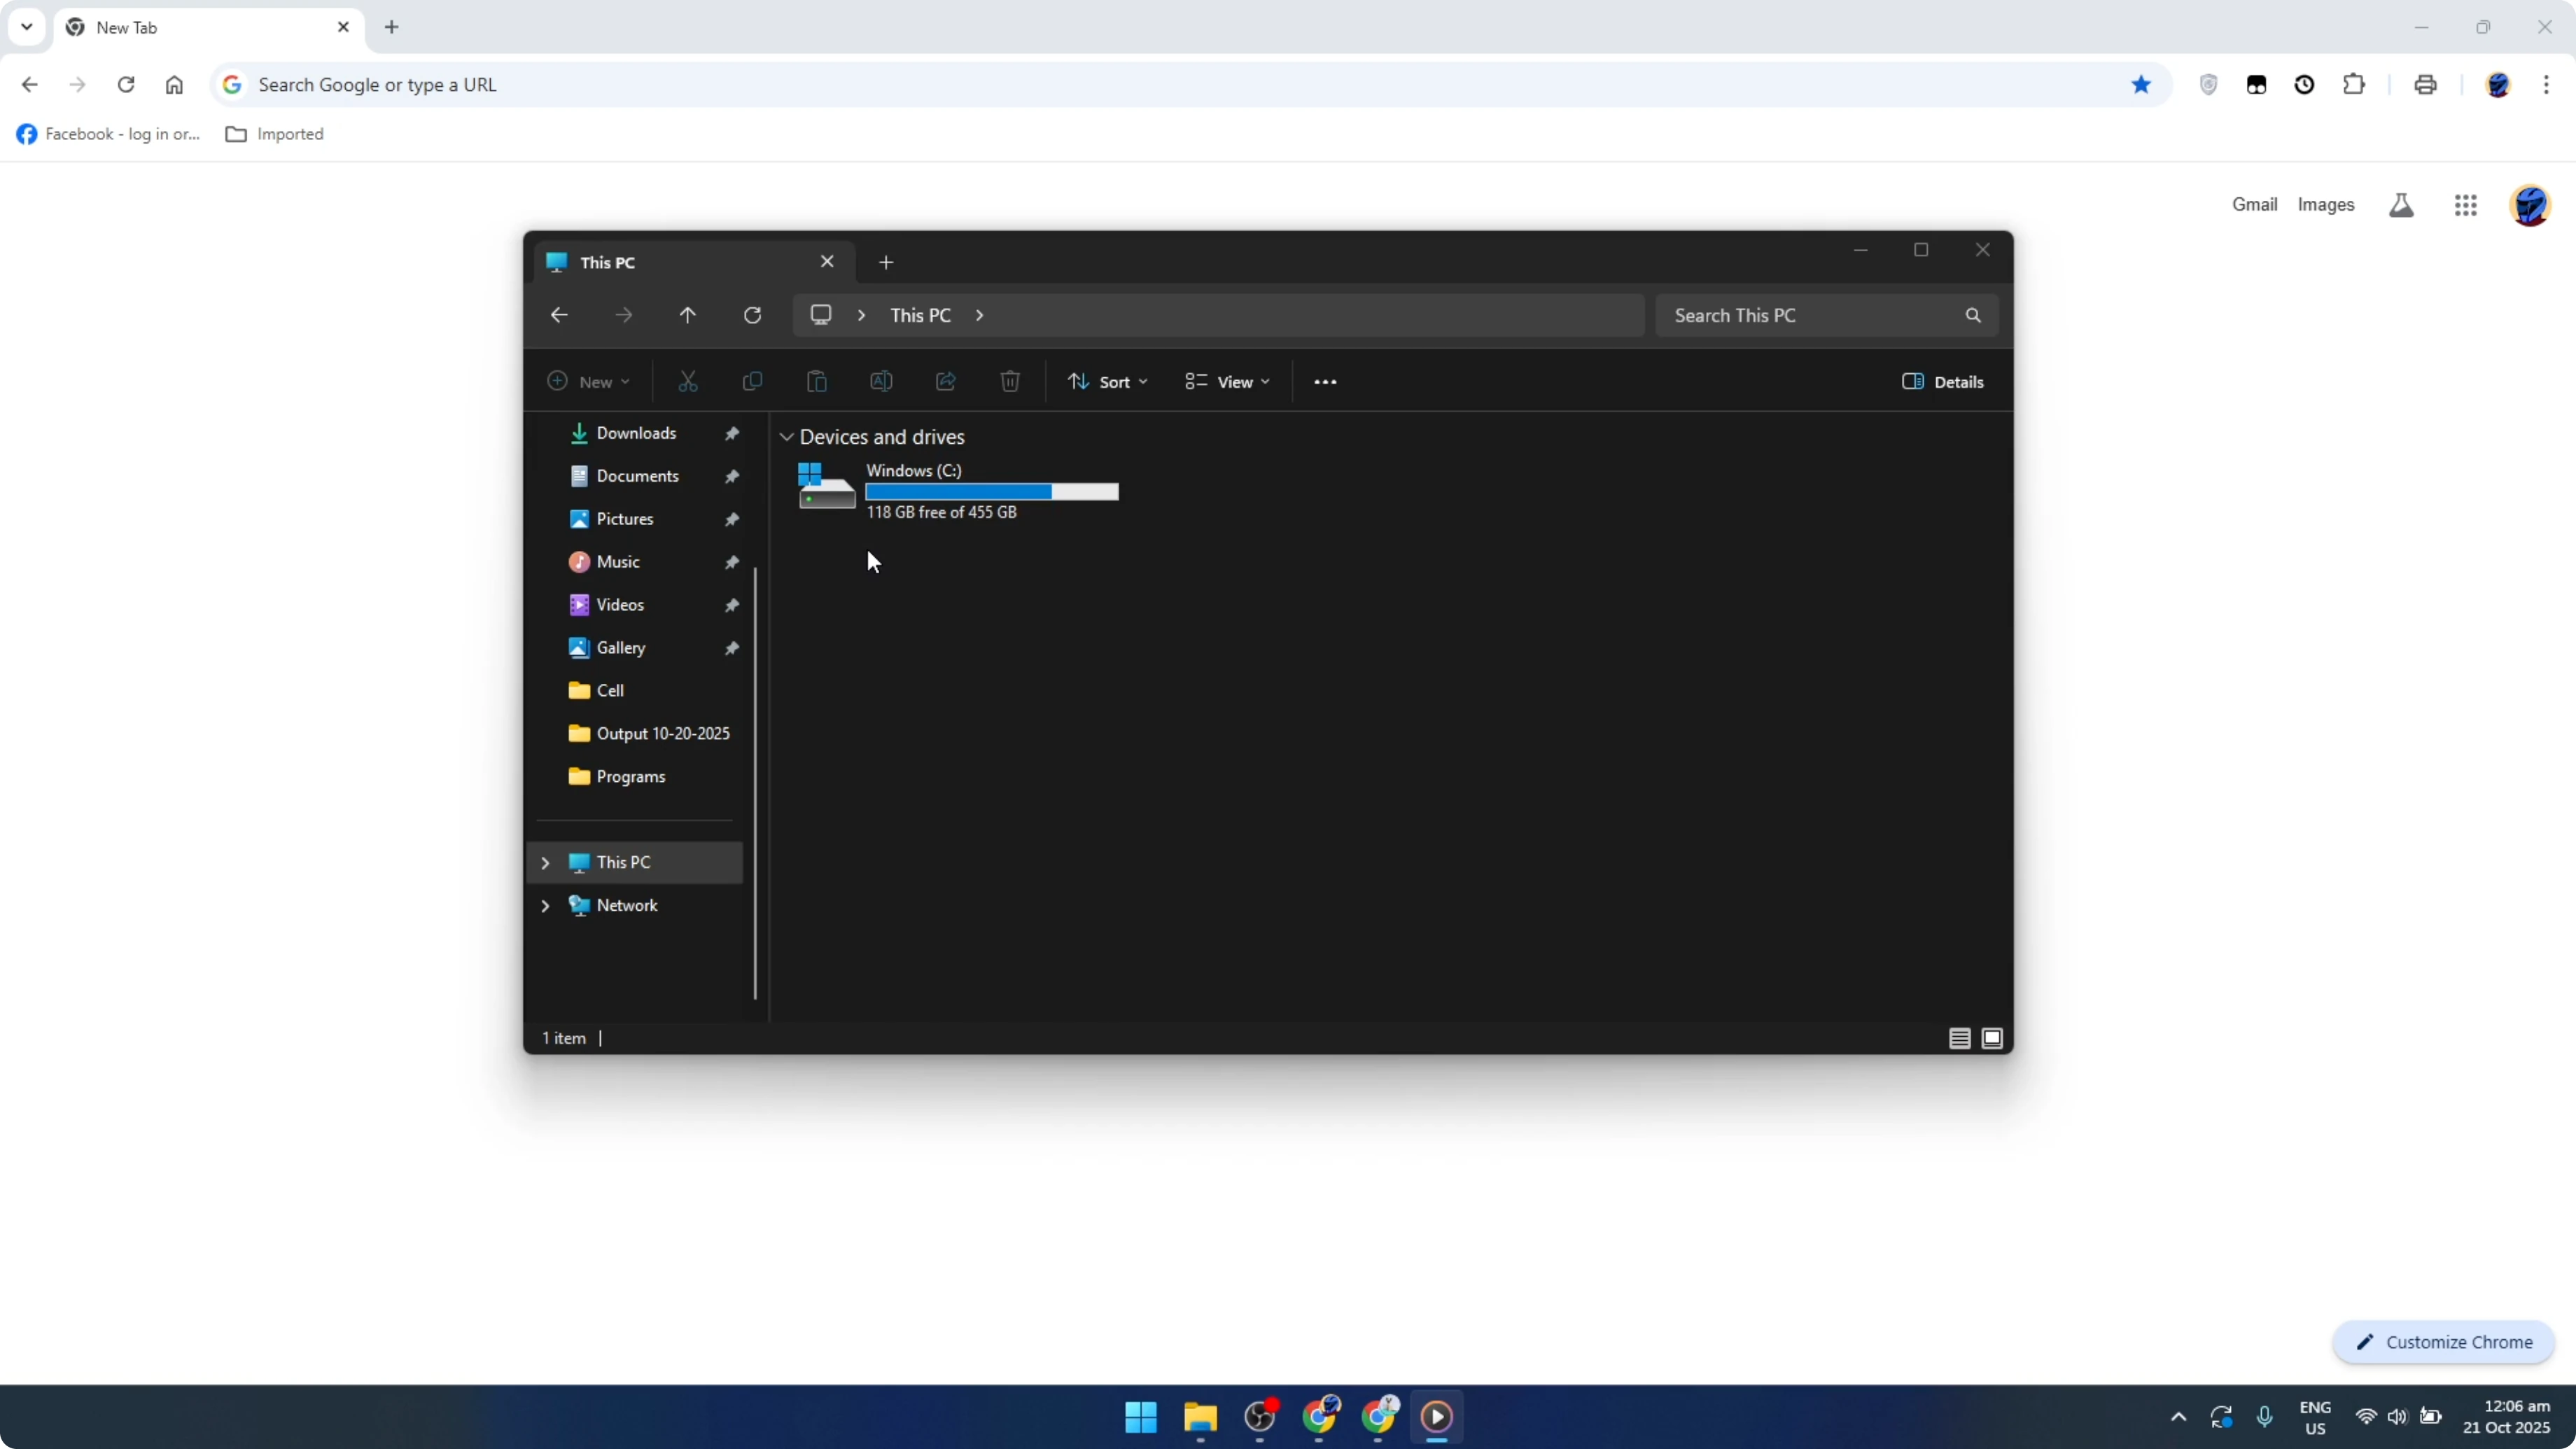
Task: Click the Rename icon in Explorer toolbar
Action: pyautogui.click(x=881, y=381)
